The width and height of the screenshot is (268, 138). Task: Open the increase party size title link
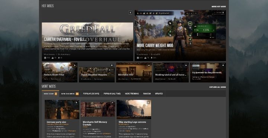[57, 122]
